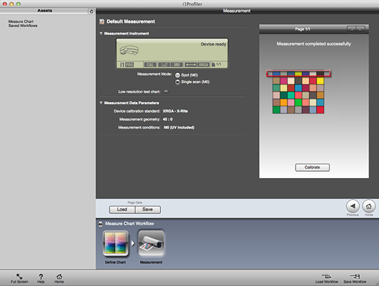
Task: Load page data with the Load button
Action: [122, 210]
